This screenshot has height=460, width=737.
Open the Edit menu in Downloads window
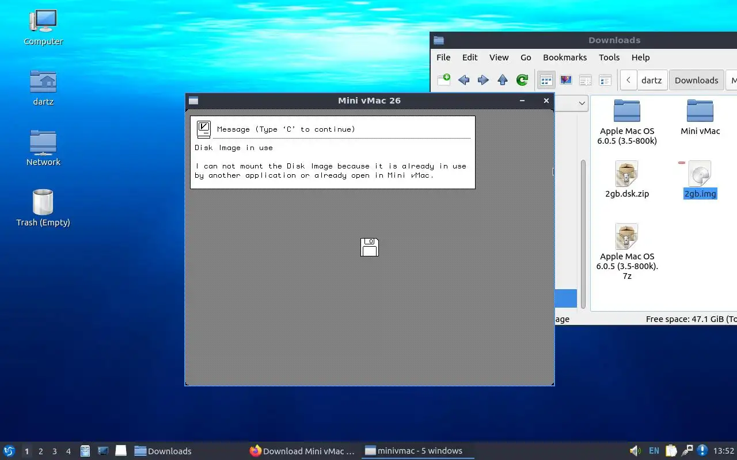pyautogui.click(x=470, y=57)
